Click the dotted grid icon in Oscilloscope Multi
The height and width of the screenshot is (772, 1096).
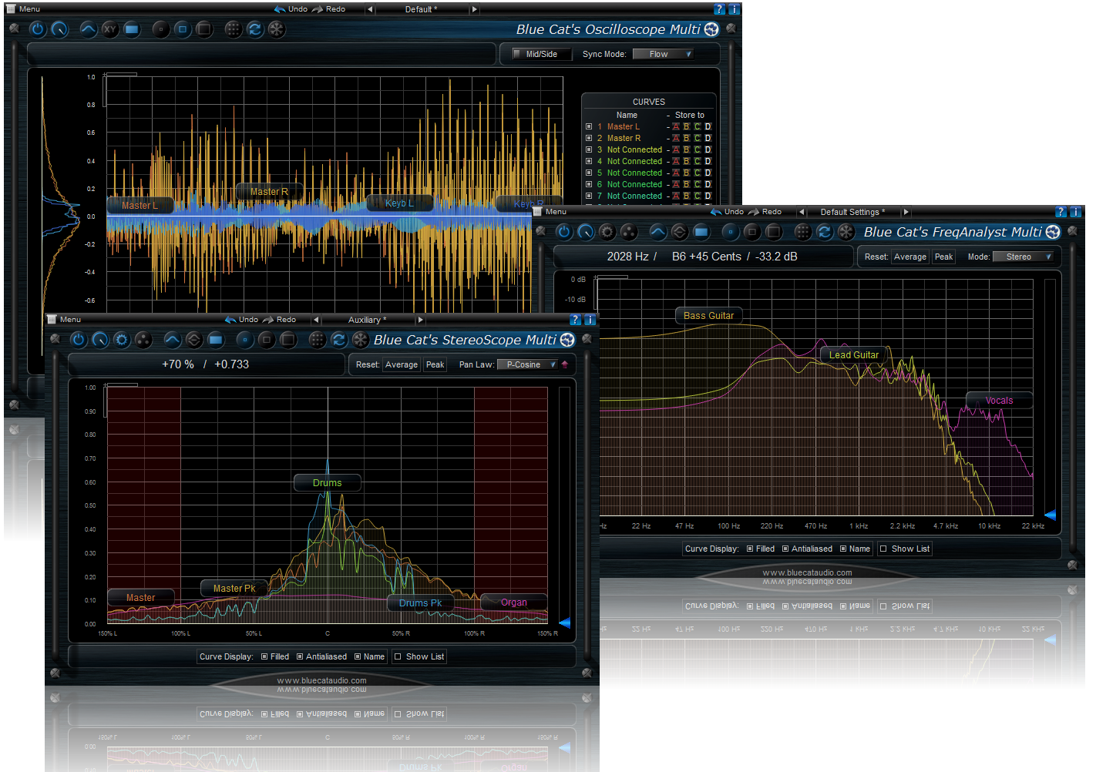[x=234, y=29]
